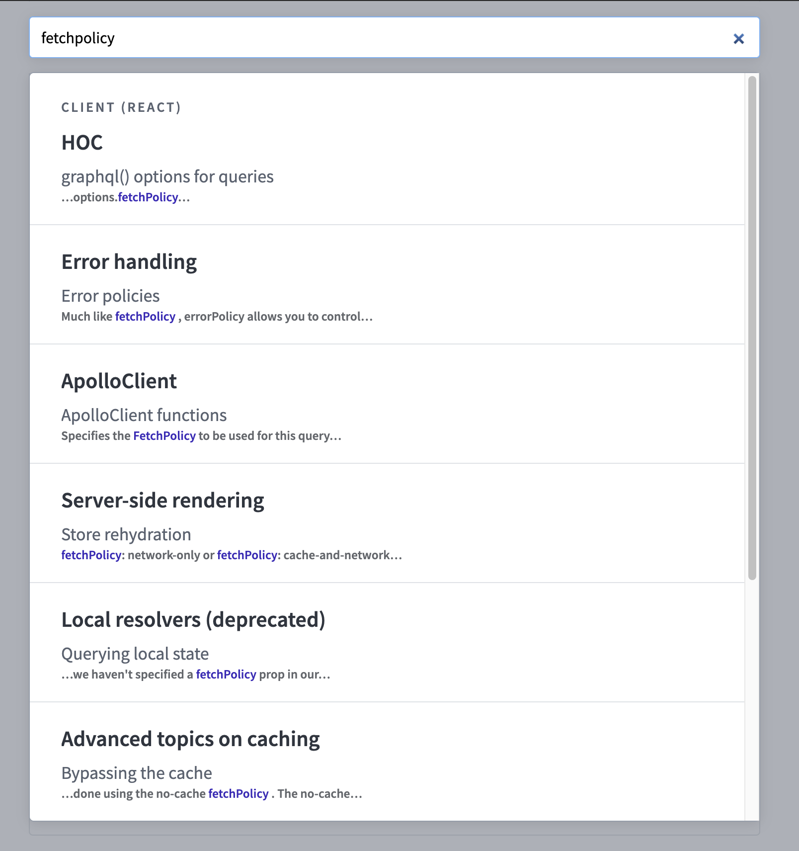This screenshot has width=799, height=851.
Task: Select the ApolloClient functions result
Action: (x=144, y=415)
